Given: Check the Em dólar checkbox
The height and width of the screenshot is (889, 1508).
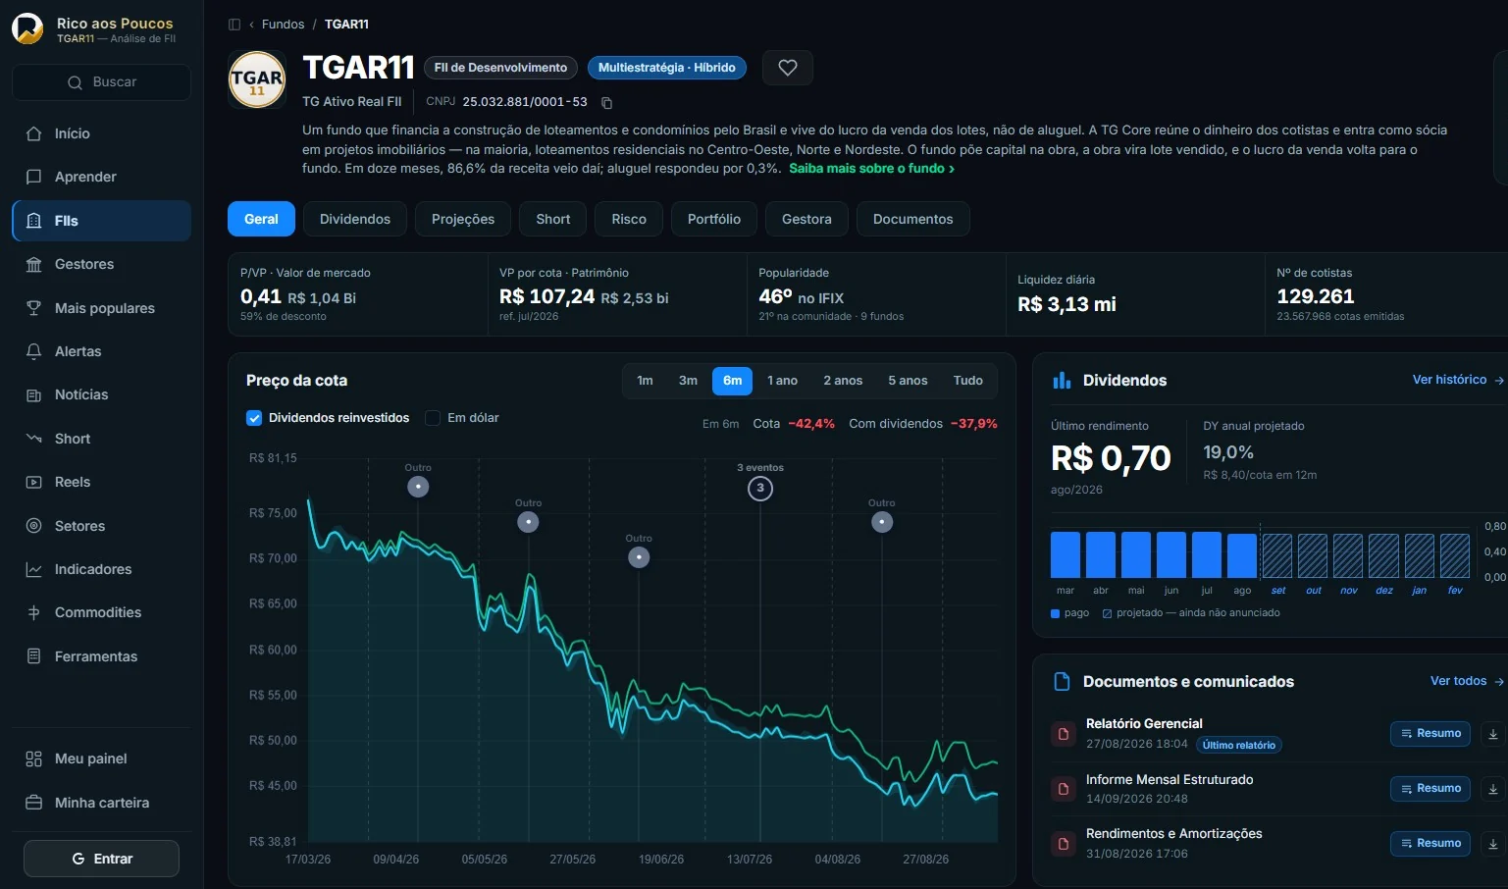Looking at the screenshot, I should point(433,418).
